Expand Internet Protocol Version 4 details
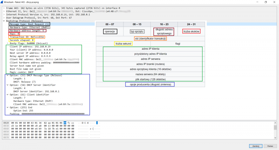The width and height of the screenshot is (279, 150). coord(4,14)
